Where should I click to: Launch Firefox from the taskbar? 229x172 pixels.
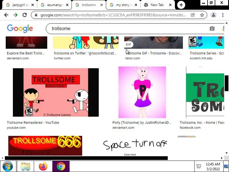[43, 166]
